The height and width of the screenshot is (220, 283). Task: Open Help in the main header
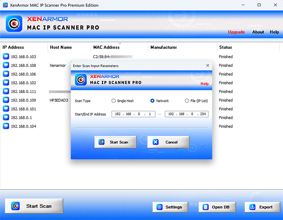click(275, 32)
